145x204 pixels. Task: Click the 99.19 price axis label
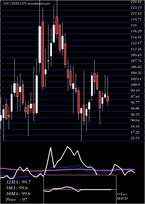pyautogui.click(x=135, y=91)
